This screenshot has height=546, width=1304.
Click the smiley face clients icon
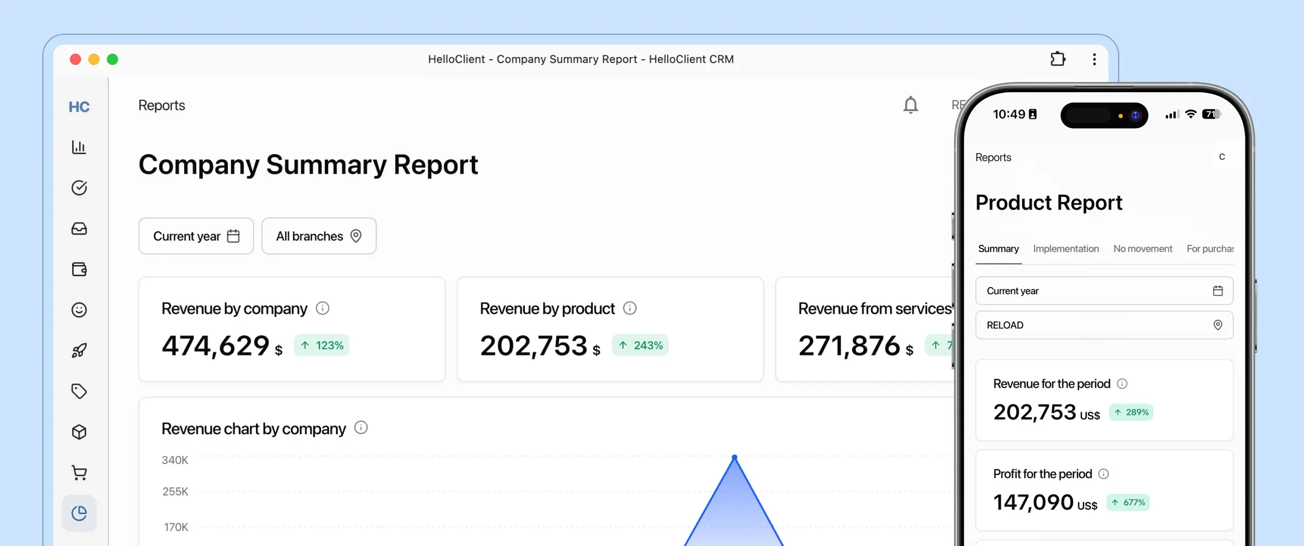pos(79,310)
